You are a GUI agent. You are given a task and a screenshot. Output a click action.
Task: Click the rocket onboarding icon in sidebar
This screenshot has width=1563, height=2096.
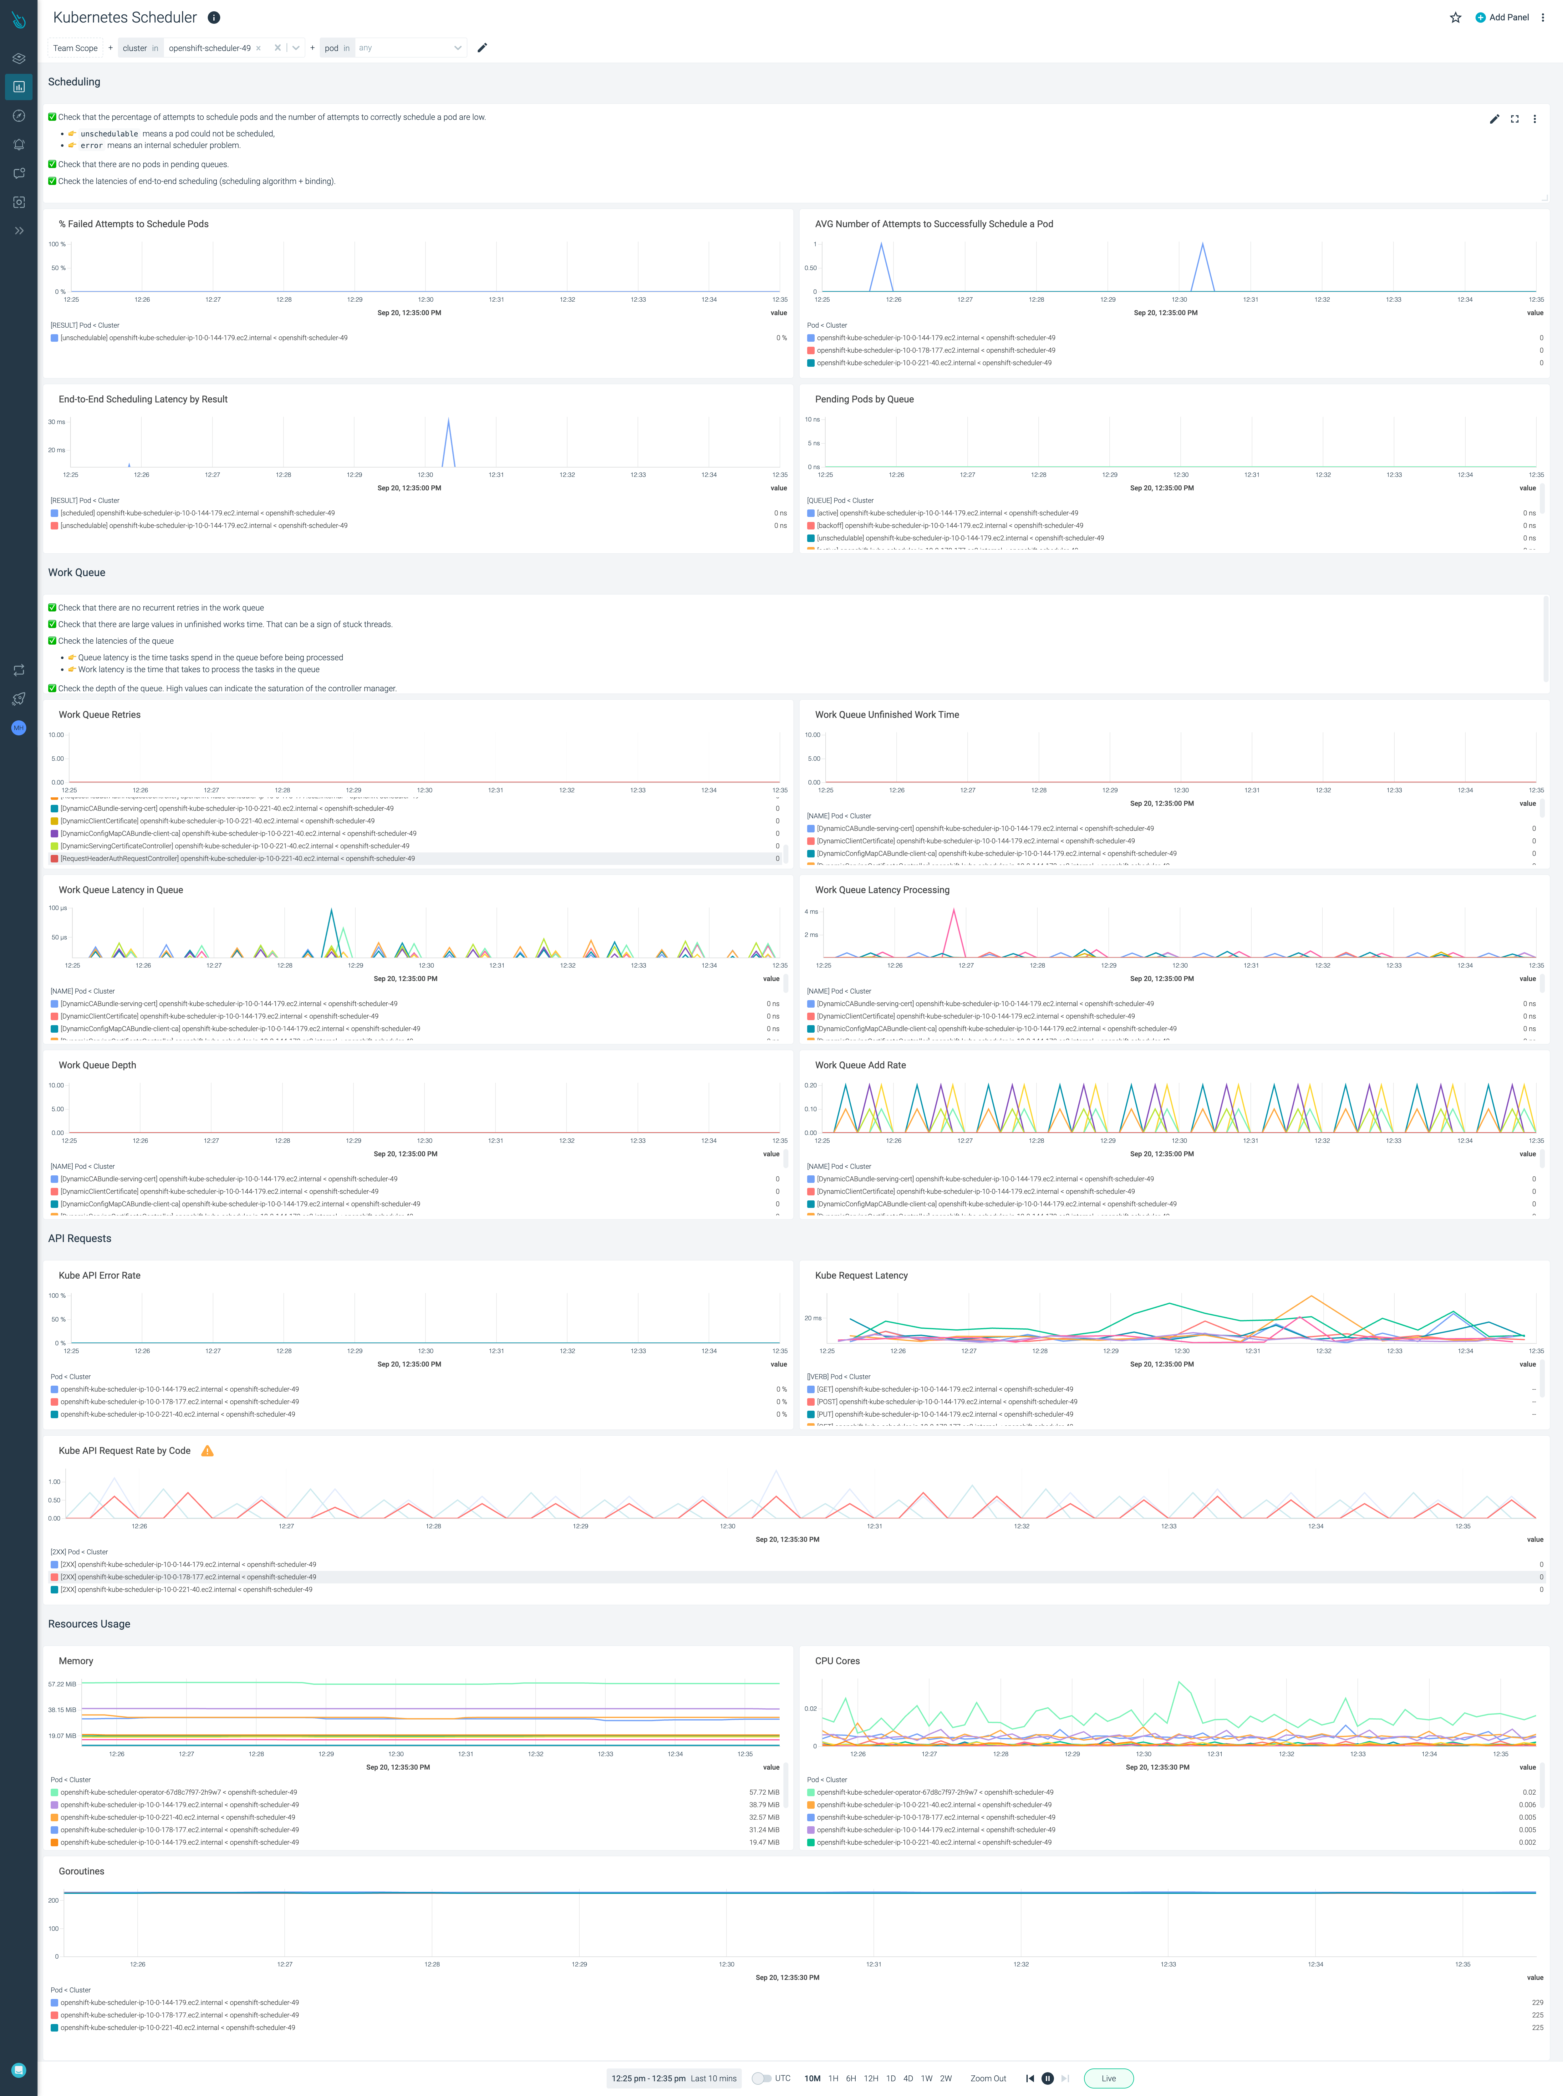(19, 699)
